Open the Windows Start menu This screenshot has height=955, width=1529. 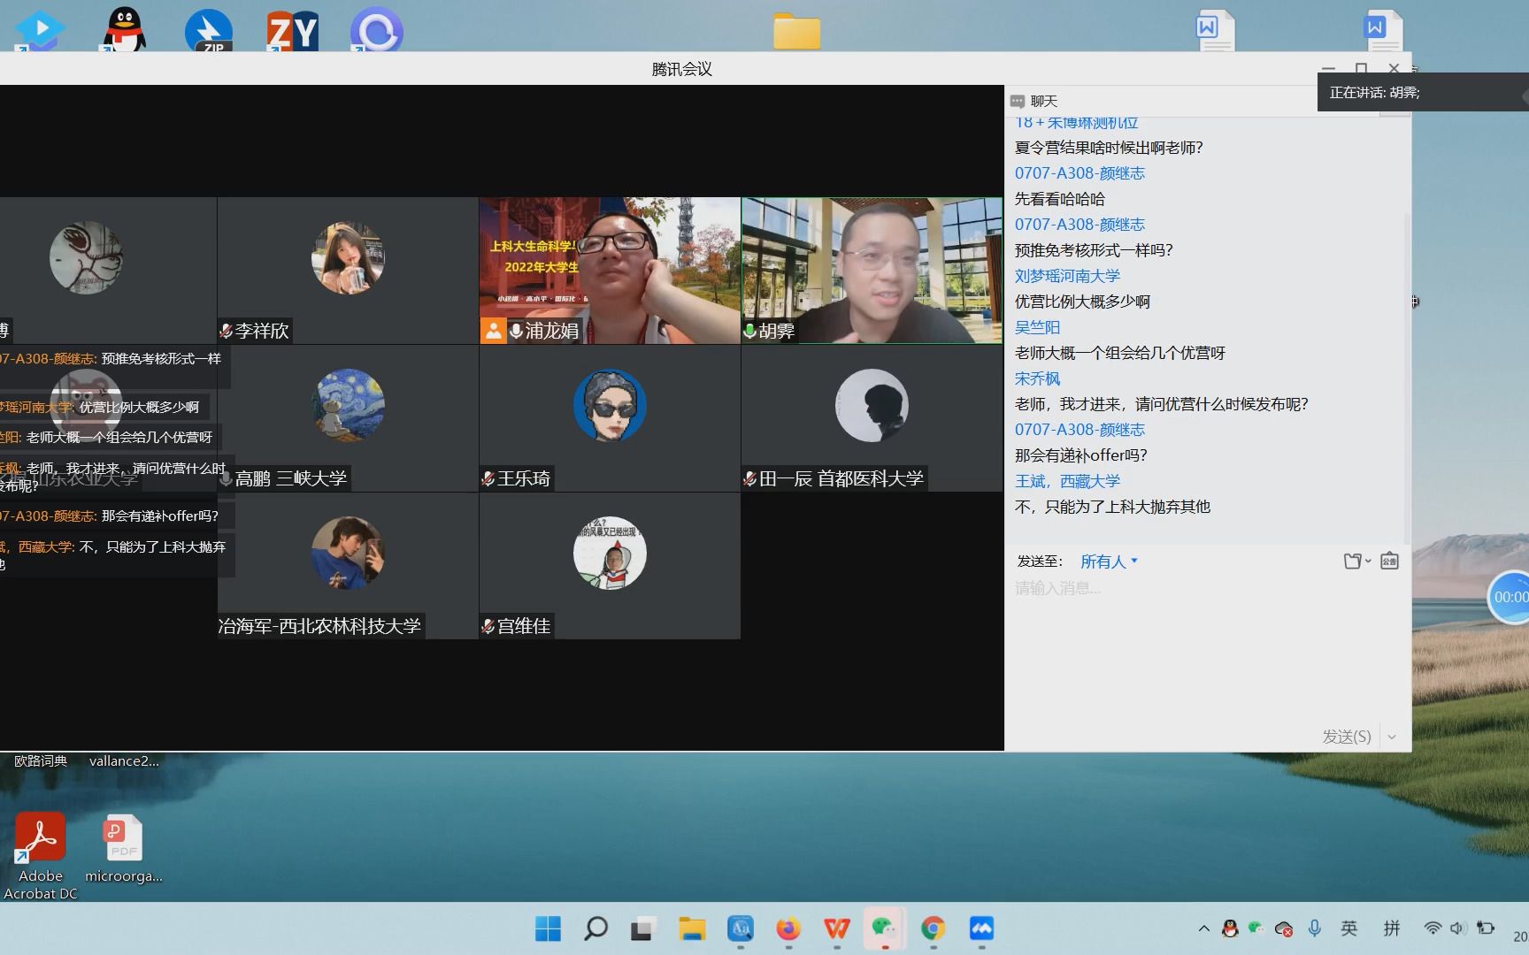tap(548, 928)
